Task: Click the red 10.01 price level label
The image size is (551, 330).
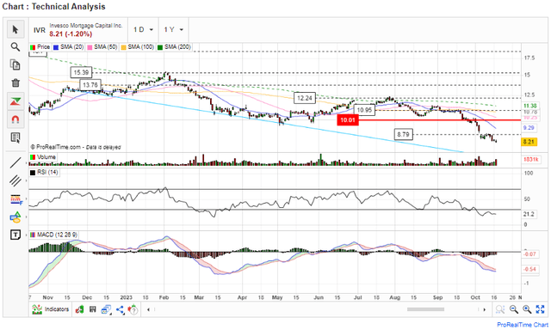Action: 348,120
